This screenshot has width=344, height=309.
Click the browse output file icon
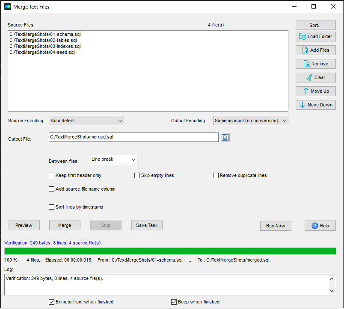225,138
